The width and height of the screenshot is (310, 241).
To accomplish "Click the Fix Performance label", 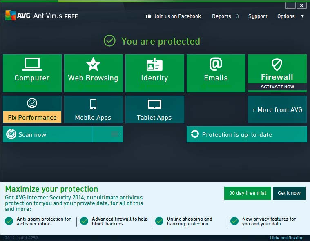I will point(32,117).
